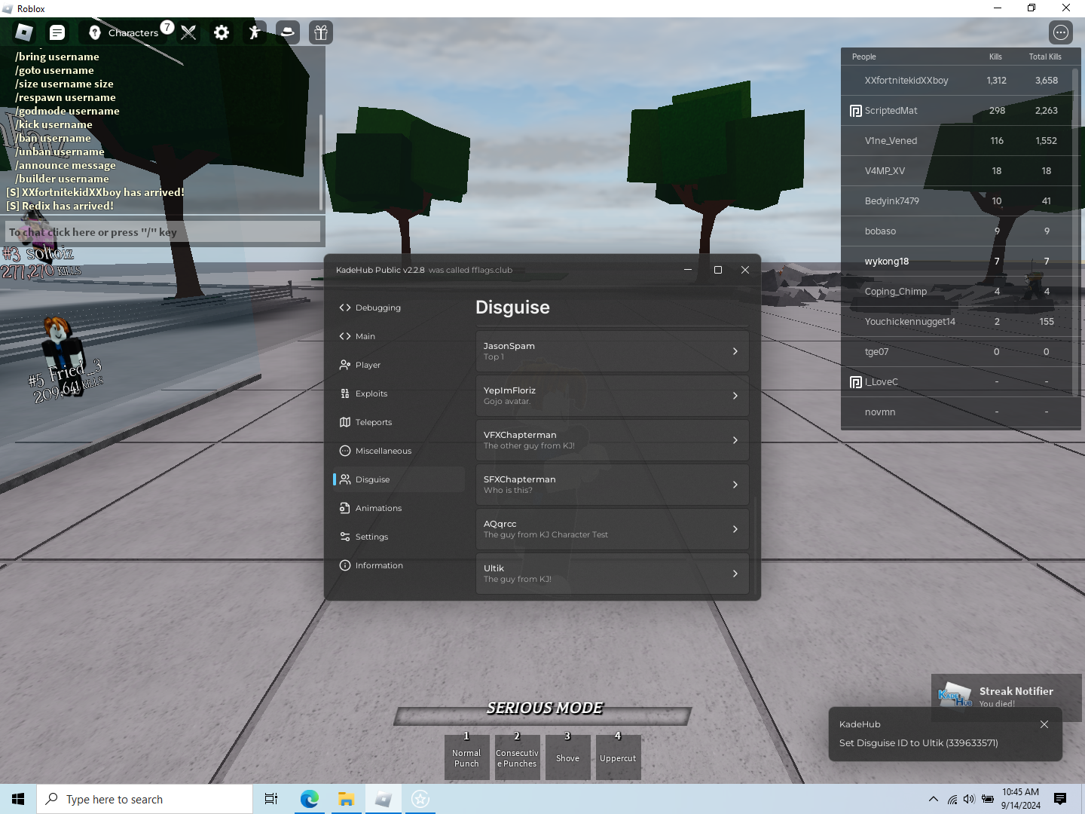This screenshot has width=1085, height=814.
Task: Select V1ne_Vened in the player list
Action: click(961, 140)
